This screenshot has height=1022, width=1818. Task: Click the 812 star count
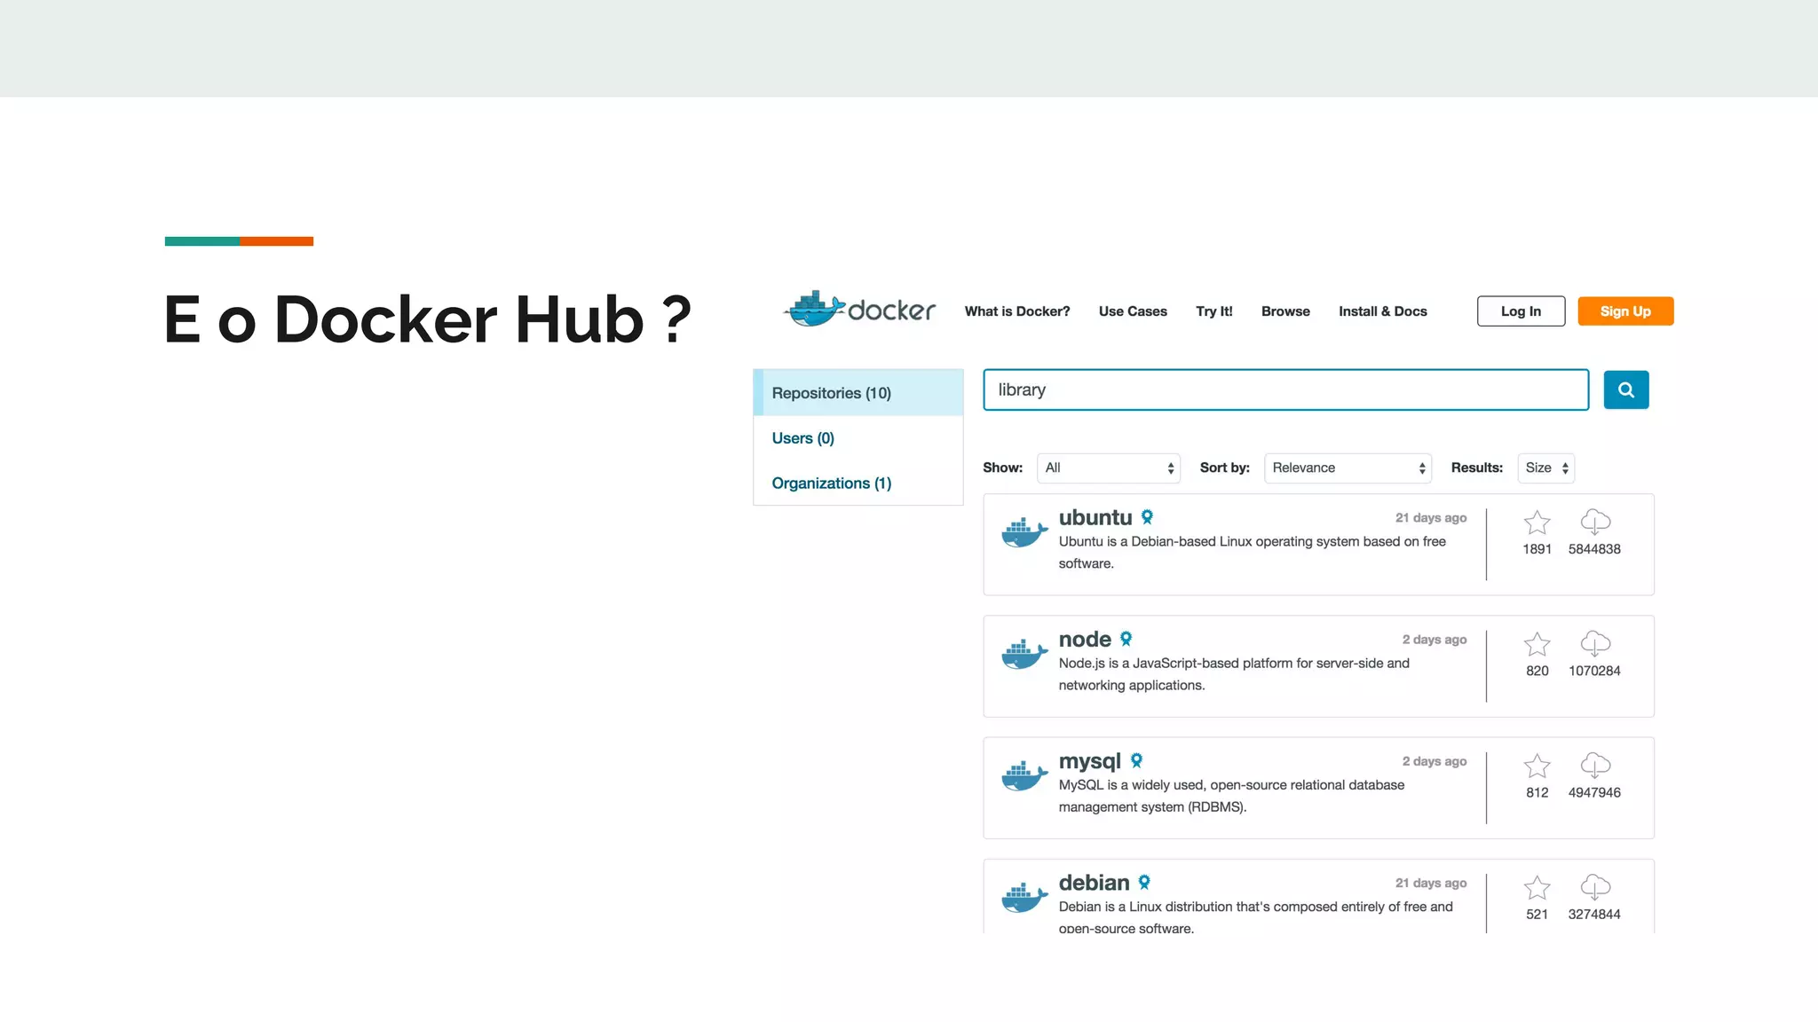click(1537, 792)
